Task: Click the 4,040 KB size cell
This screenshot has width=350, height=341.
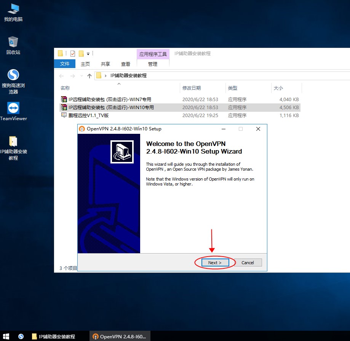Action: [289, 99]
